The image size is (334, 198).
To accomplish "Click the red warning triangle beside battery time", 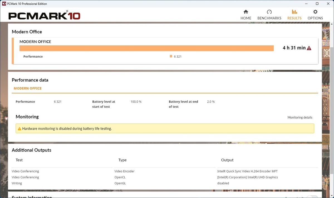I will [x=309, y=48].
